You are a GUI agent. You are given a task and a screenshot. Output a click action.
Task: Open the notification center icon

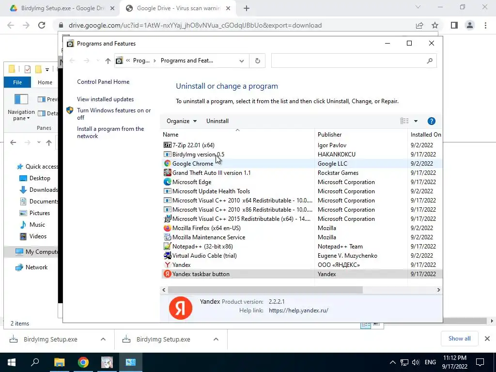point(480,362)
